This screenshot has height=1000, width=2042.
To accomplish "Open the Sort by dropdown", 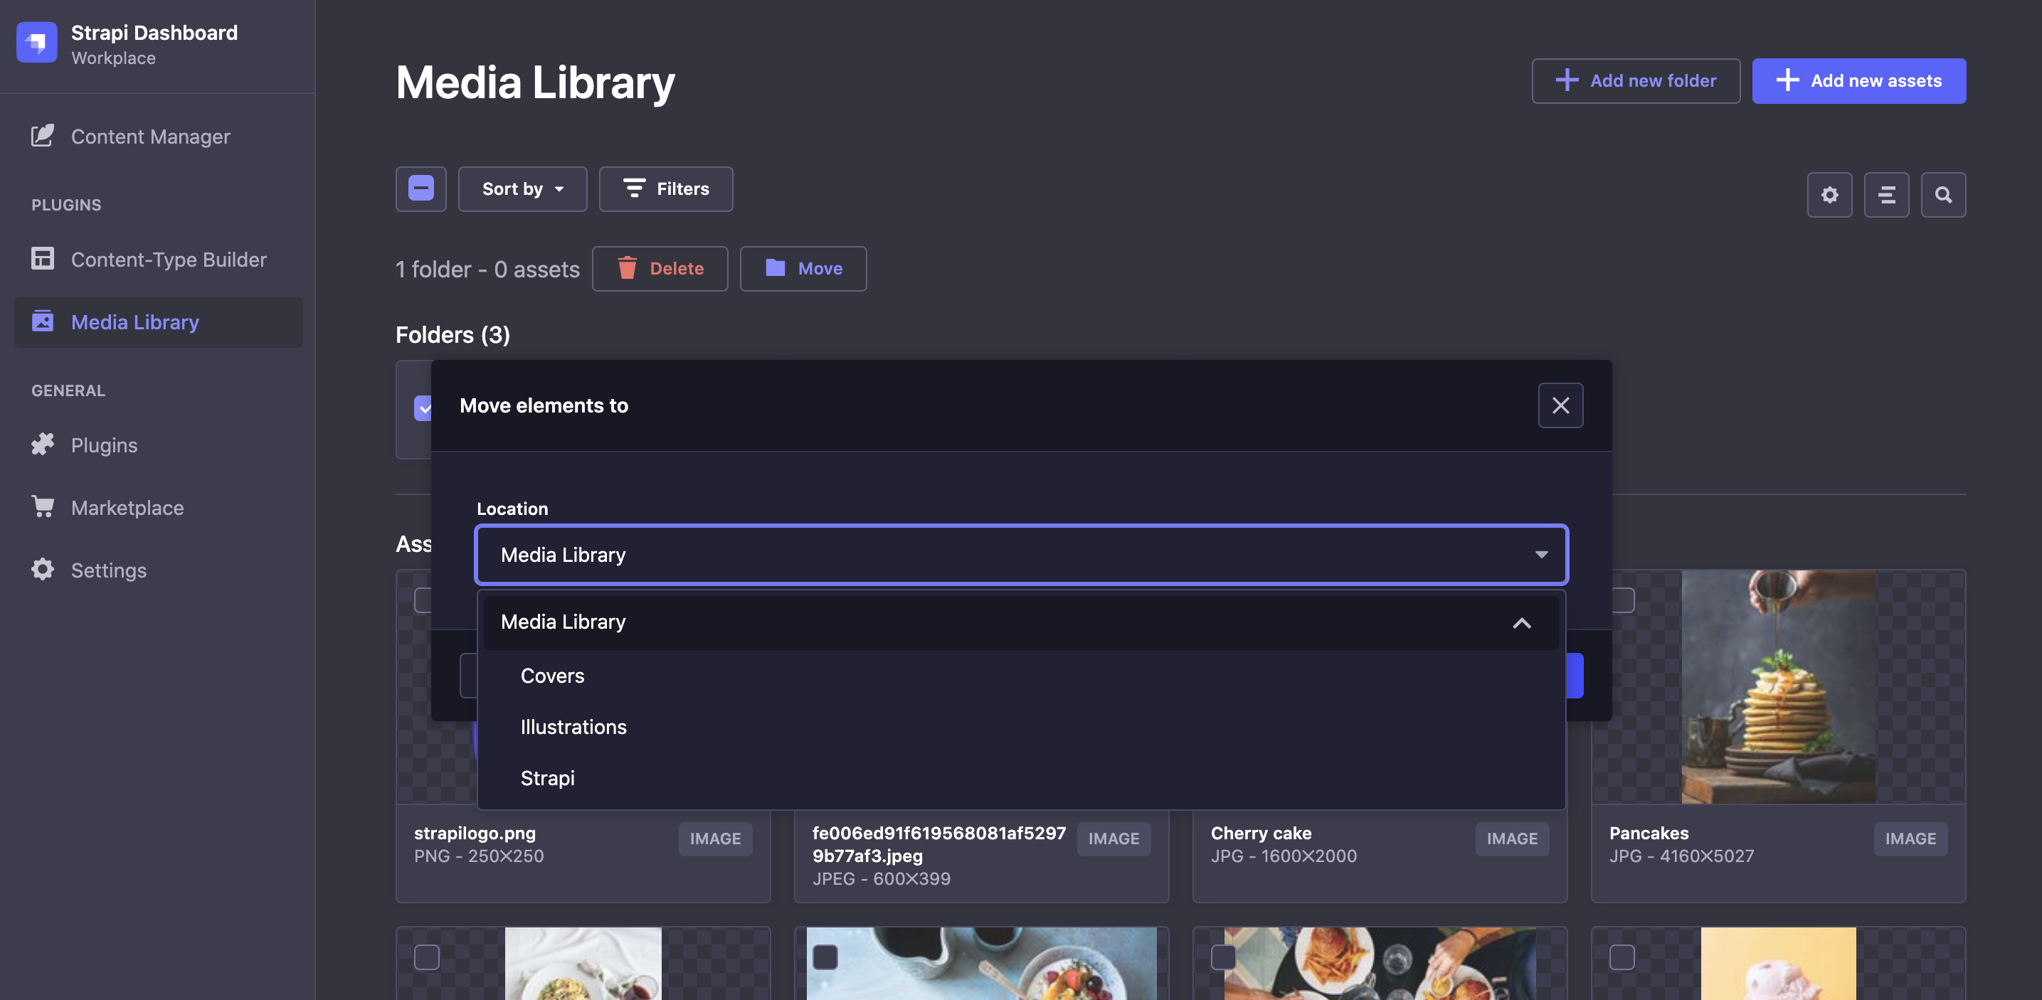I will point(522,188).
